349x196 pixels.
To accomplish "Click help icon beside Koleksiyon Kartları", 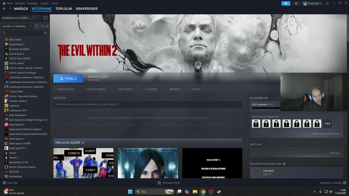I will coord(284,164).
